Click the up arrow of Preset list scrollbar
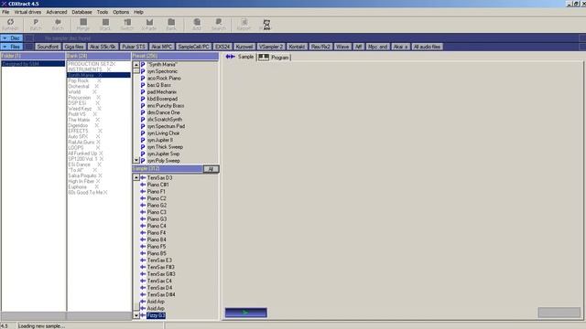Viewport: 586px width, 329px height. pos(136,65)
